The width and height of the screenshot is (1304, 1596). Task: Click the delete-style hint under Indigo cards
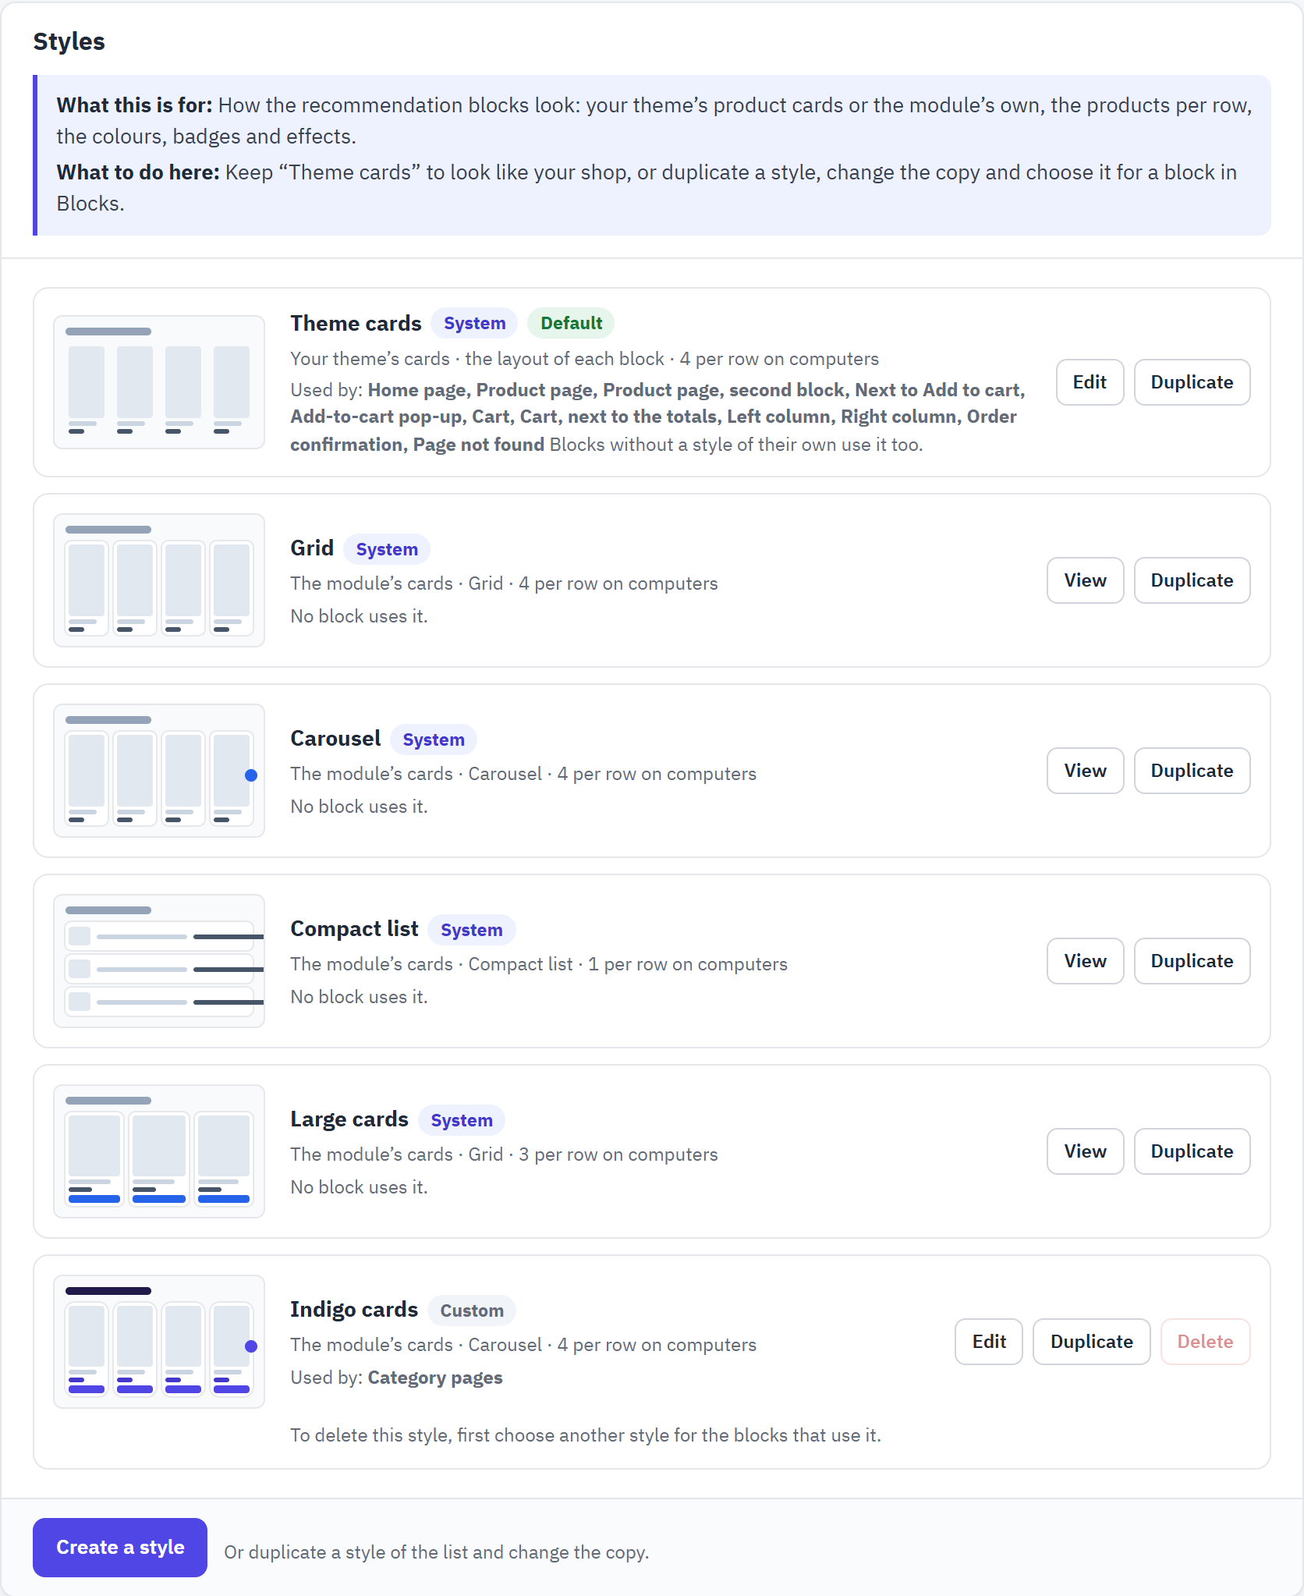click(x=586, y=1435)
